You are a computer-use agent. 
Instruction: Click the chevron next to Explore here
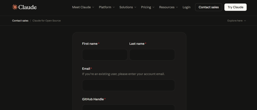tap(245, 21)
